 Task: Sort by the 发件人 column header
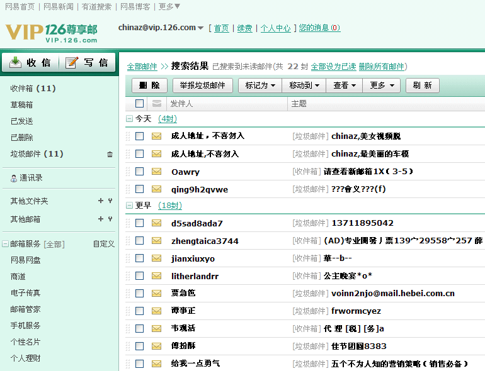[x=181, y=104]
